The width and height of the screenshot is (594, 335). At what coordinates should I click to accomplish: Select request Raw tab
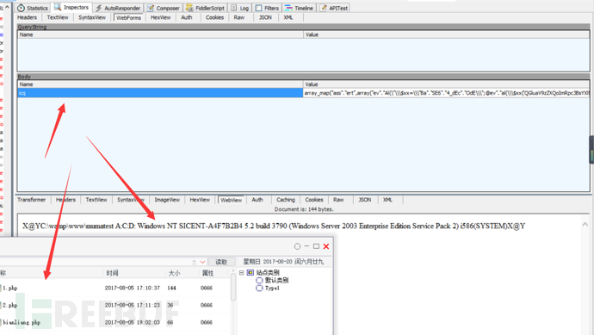pos(239,17)
